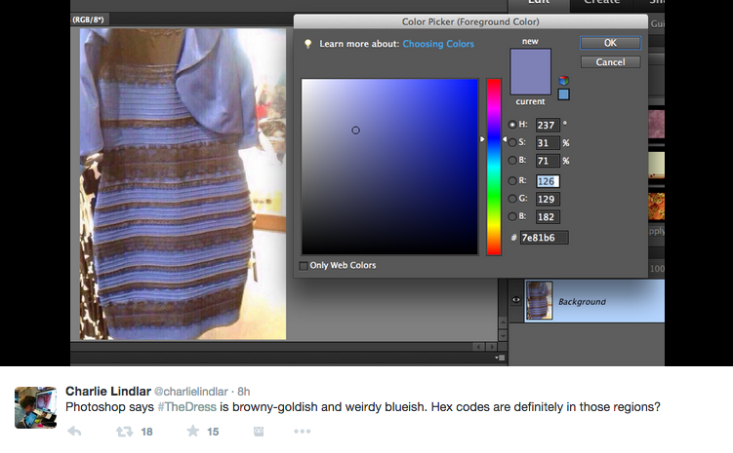Image resolution: width=733 pixels, height=453 pixels.
Task: Click the tweet media icon
Action: tap(259, 432)
